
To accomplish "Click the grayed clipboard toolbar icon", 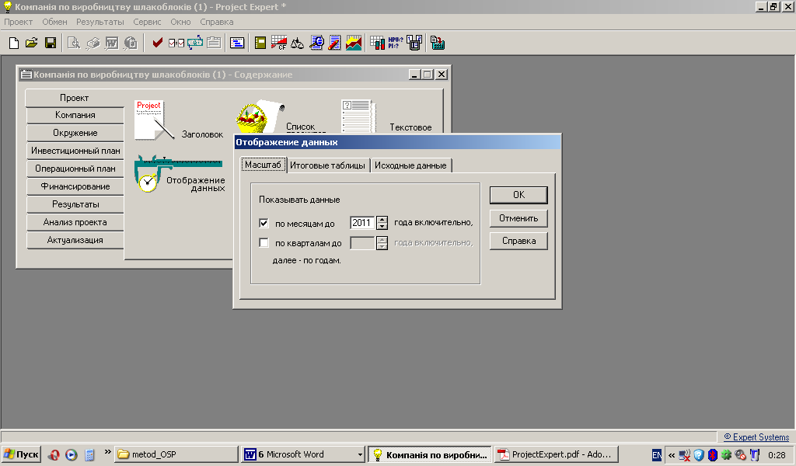I will [x=214, y=43].
